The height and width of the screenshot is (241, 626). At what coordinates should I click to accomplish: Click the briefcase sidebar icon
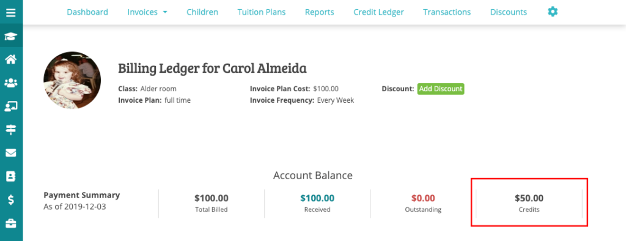(11, 223)
